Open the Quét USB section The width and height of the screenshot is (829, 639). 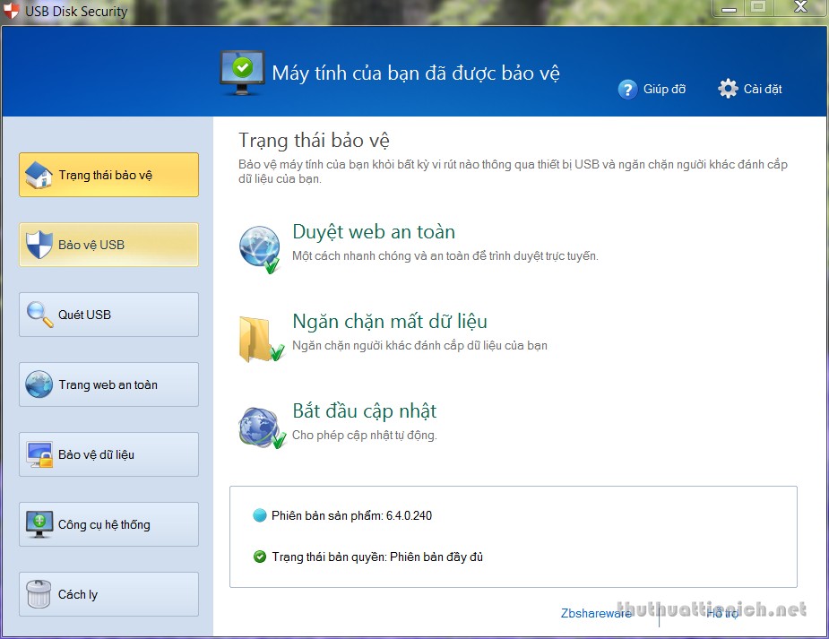click(x=109, y=315)
